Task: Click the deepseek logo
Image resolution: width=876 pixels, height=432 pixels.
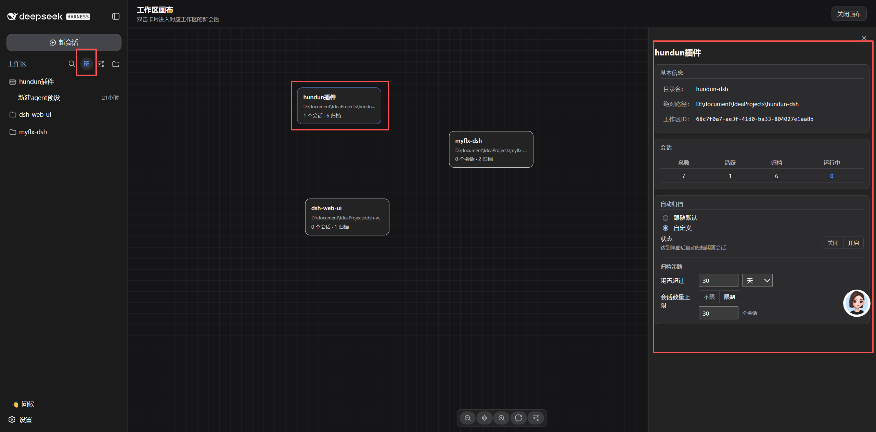Action: [x=35, y=16]
